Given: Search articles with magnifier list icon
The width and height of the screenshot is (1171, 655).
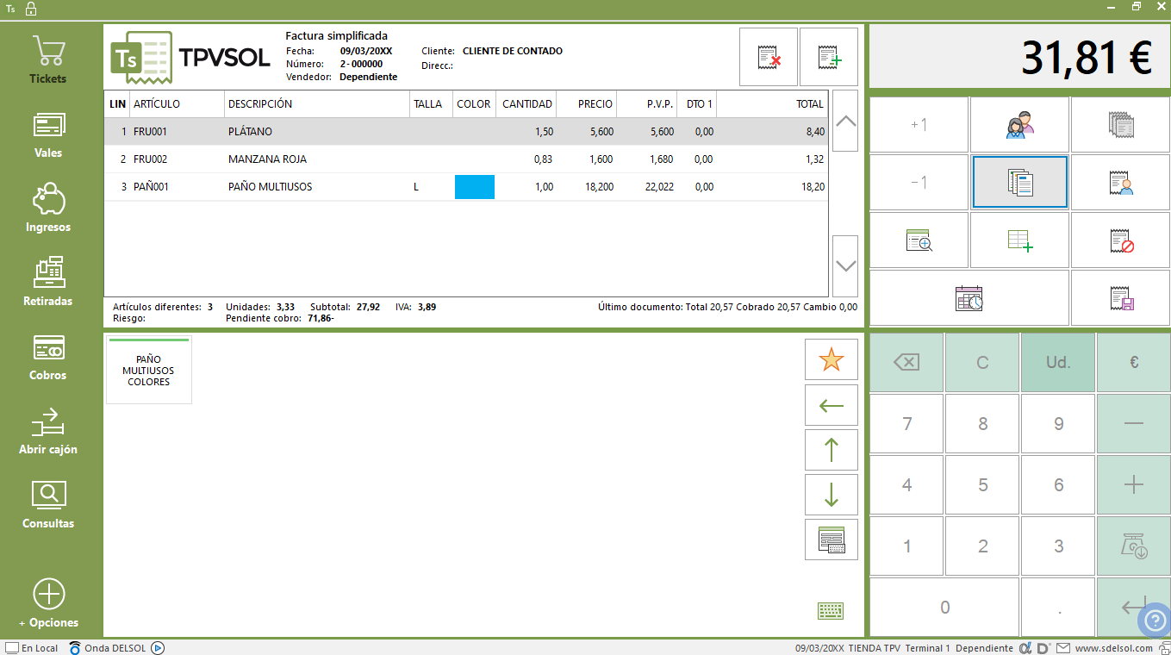Looking at the screenshot, I should (x=919, y=240).
